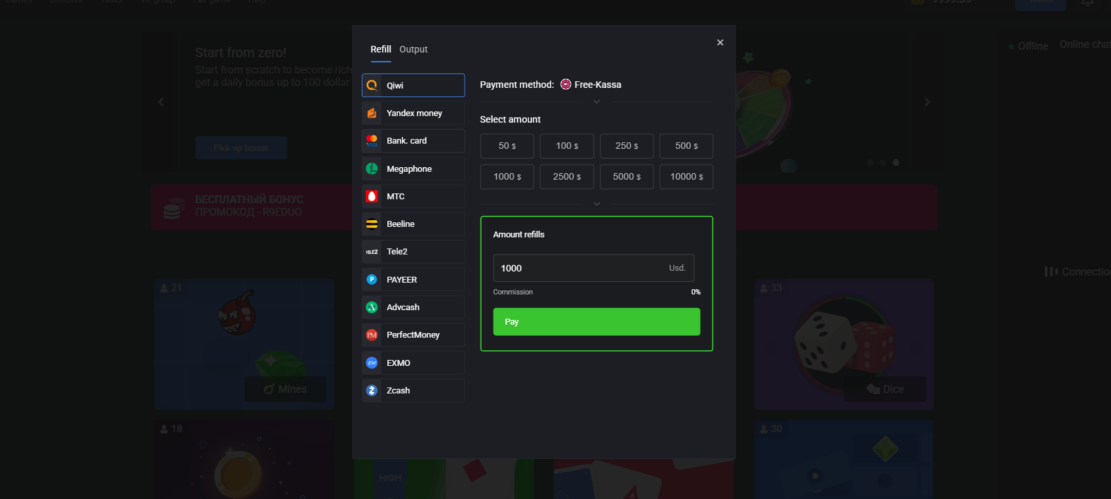Choose the Beeline striped icon

372,224
